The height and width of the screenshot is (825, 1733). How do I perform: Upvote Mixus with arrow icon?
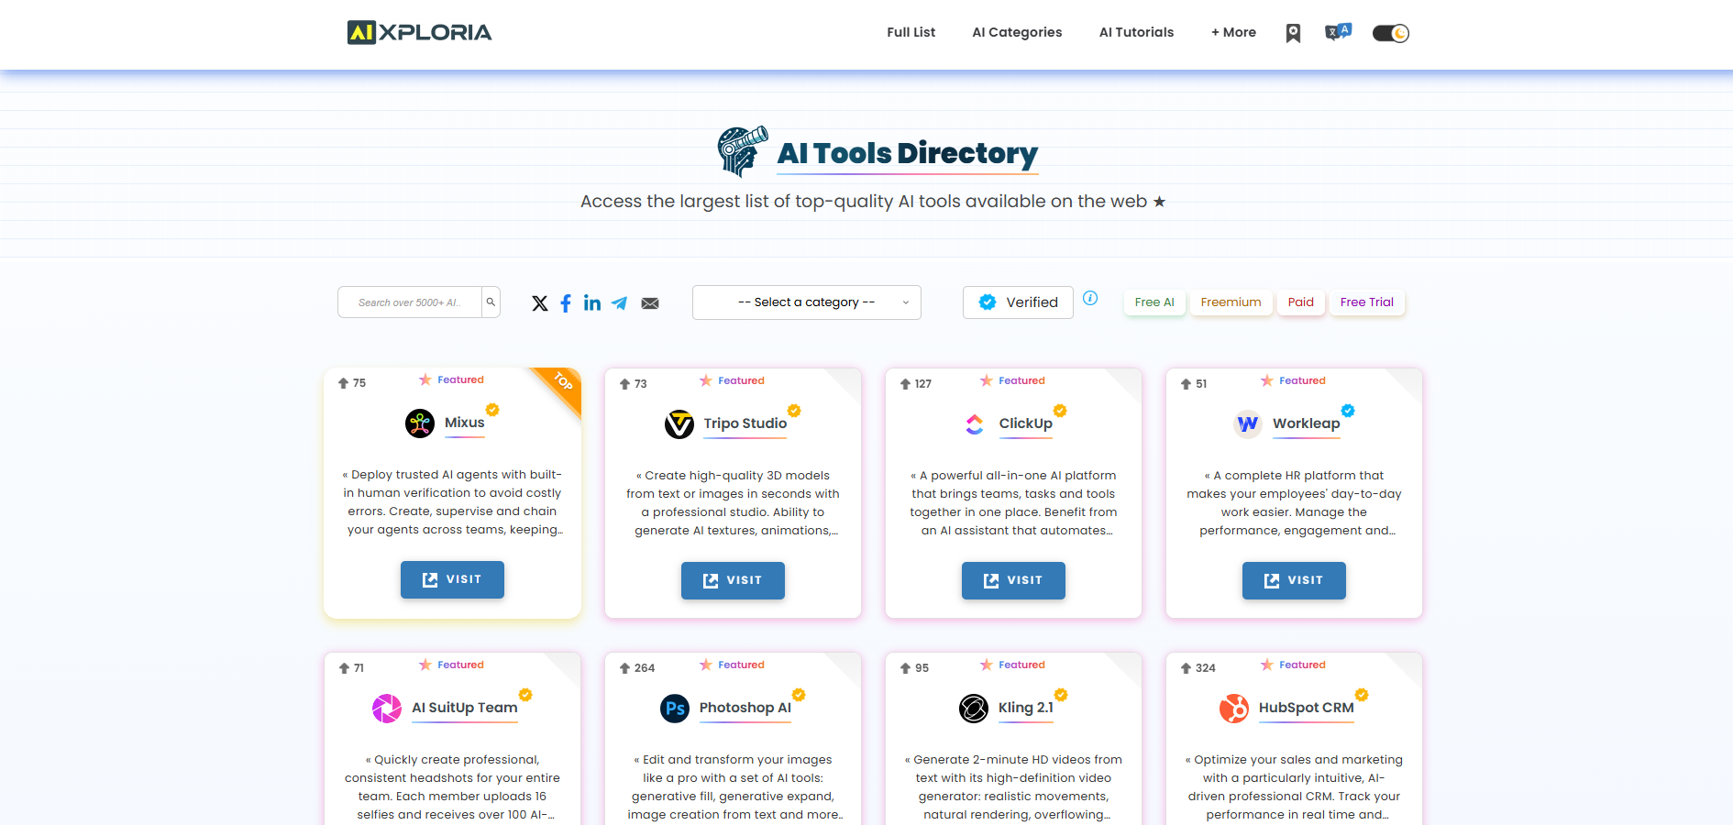coord(343,383)
